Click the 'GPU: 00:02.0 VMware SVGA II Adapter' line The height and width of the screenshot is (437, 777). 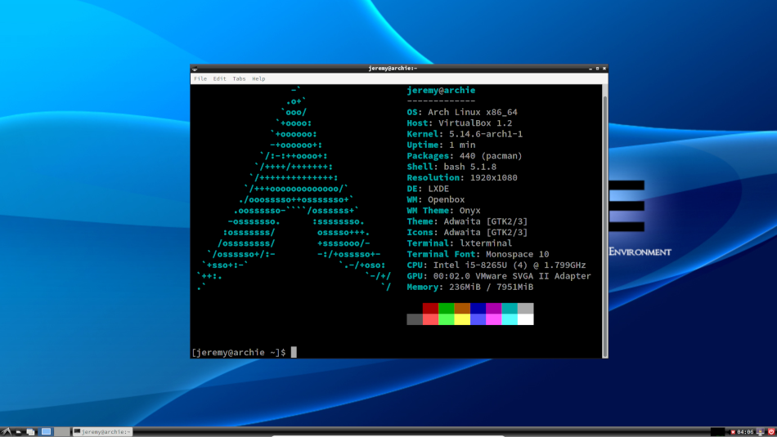pyautogui.click(x=499, y=276)
